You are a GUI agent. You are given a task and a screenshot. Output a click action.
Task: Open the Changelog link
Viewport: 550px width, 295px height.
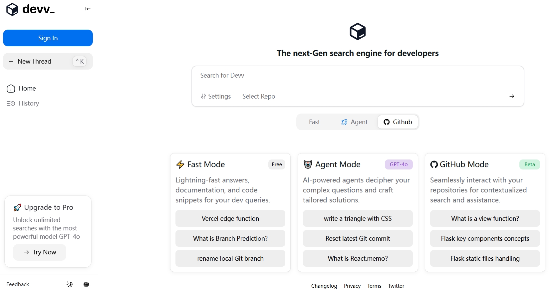[324, 286]
